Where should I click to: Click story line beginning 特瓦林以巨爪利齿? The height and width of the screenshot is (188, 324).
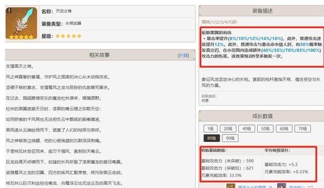pos(64,183)
